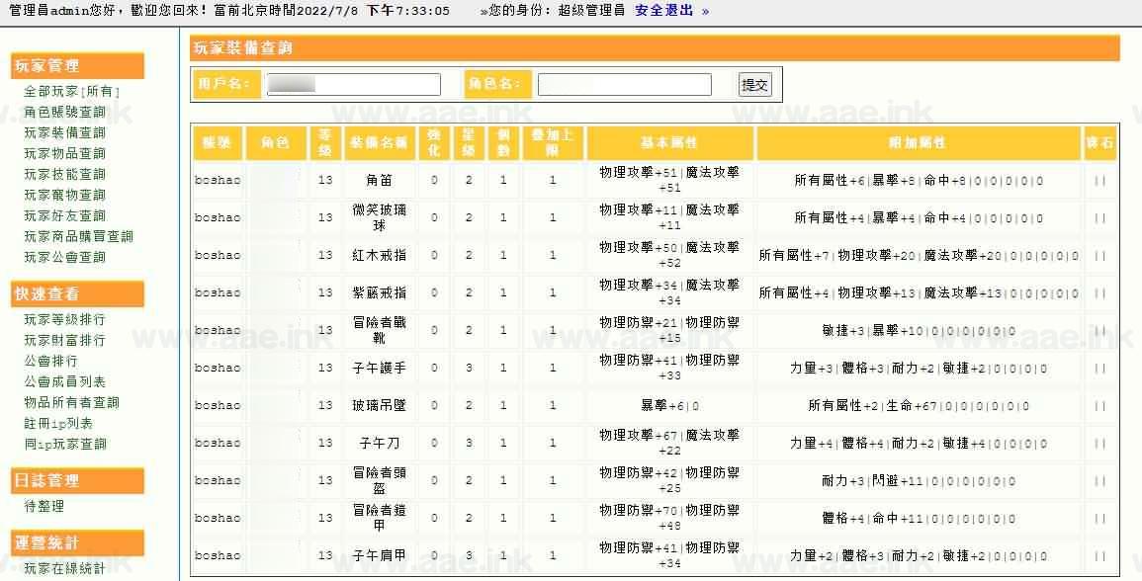Click the 基本屬性 column header
Viewport: 1142px width, 581px height.
click(669, 142)
